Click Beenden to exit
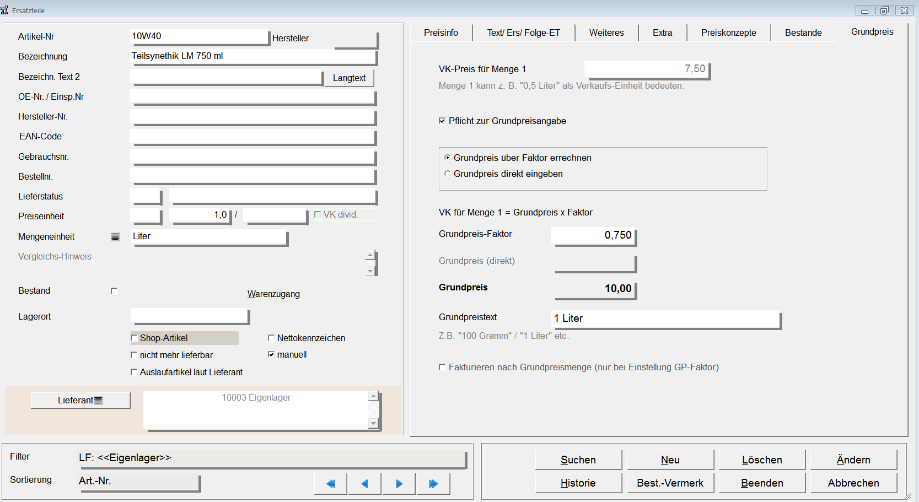 pyautogui.click(x=762, y=483)
